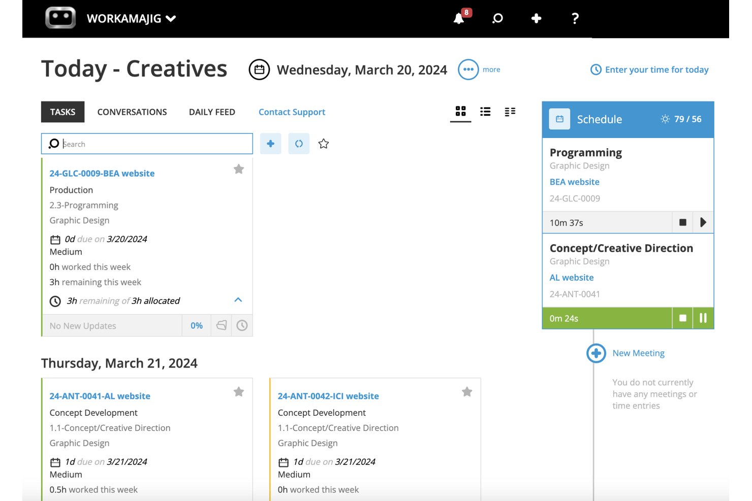Switch to detailed column view
Viewport: 752px width, 501px height.
click(510, 111)
